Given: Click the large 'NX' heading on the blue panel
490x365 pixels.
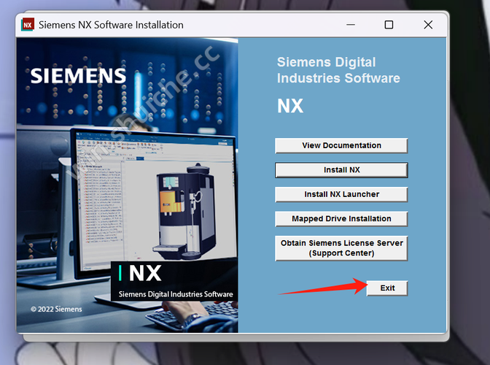Looking at the screenshot, I should click(290, 106).
